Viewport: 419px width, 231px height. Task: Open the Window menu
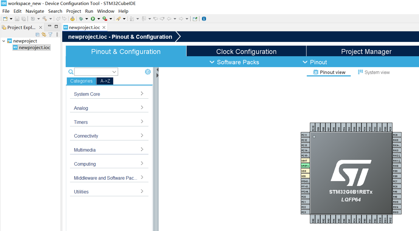click(x=106, y=11)
